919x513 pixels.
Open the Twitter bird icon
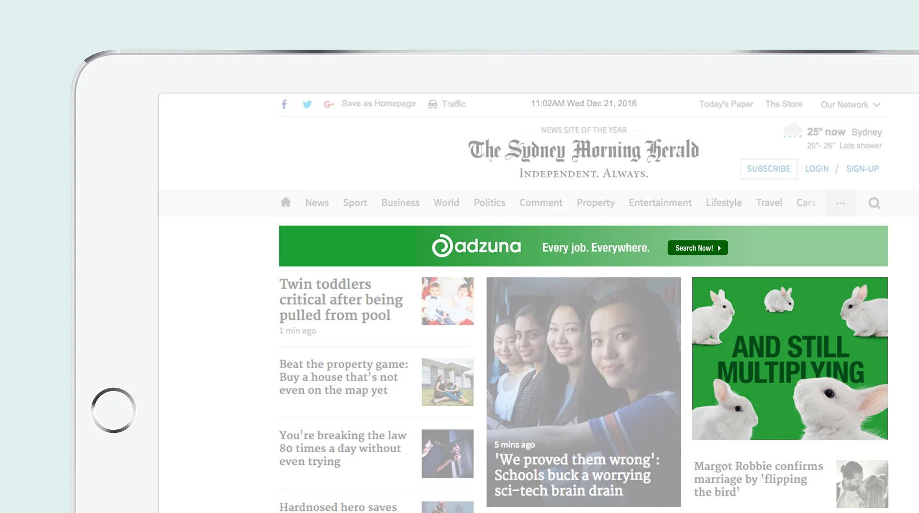(x=307, y=104)
